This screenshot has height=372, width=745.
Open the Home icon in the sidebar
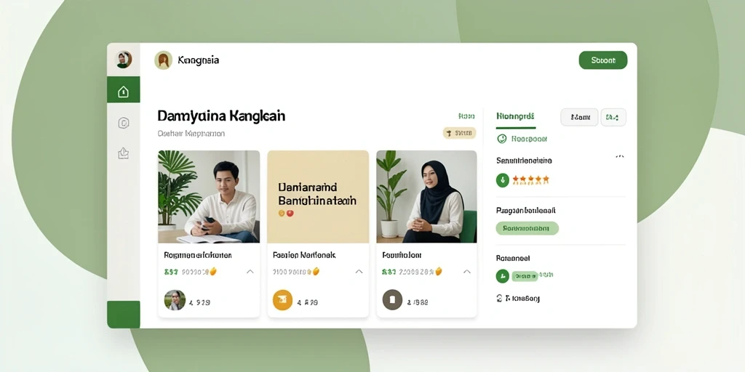(123, 91)
